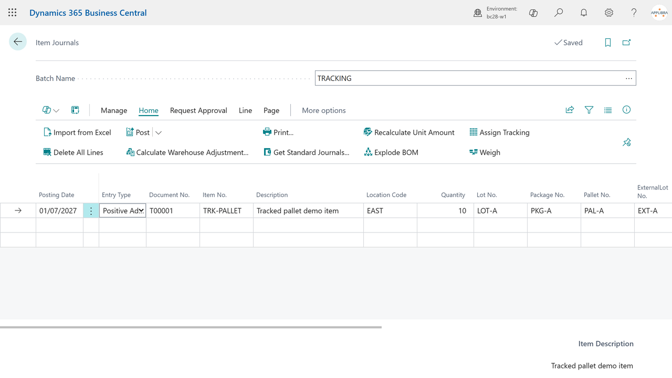Click Print...

coord(278,132)
